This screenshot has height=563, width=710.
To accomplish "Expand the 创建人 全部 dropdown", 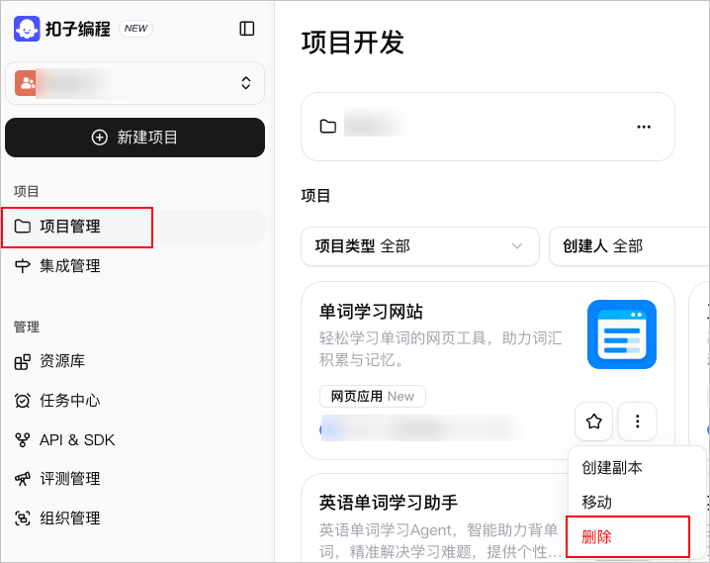I will 629,246.
